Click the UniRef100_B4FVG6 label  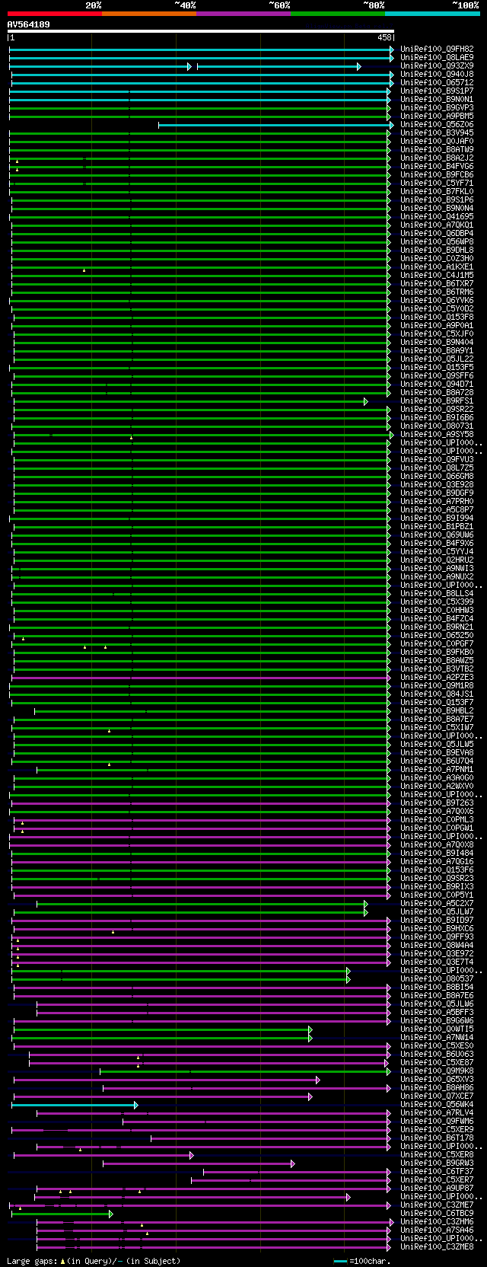point(437,167)
